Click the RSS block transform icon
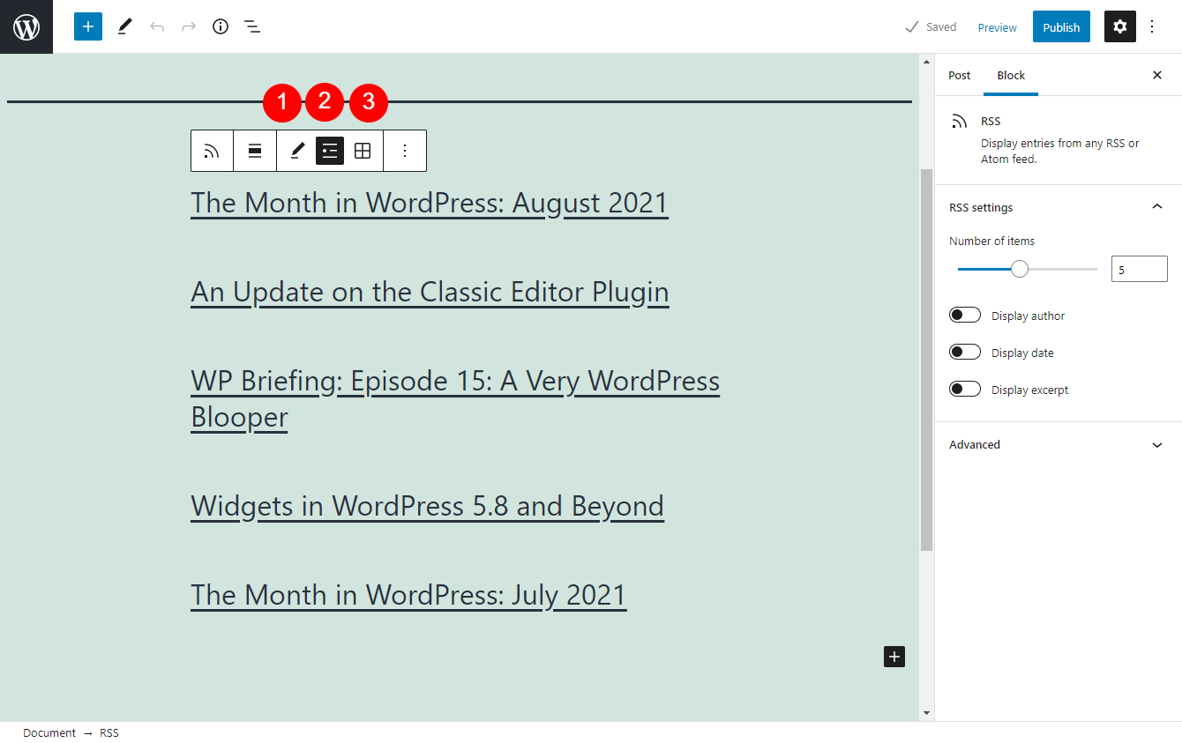Image resolution: width=1182 pixels, height=743 pixels. click(211, 150)
